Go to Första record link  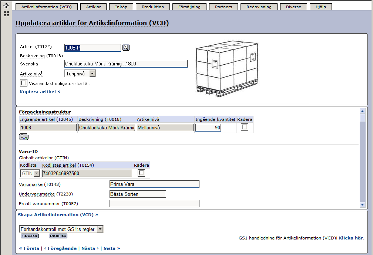tap(29, 248)
